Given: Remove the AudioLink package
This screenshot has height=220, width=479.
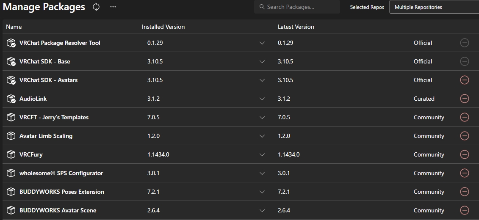Looking at the screenshot, I should [464, 99].
